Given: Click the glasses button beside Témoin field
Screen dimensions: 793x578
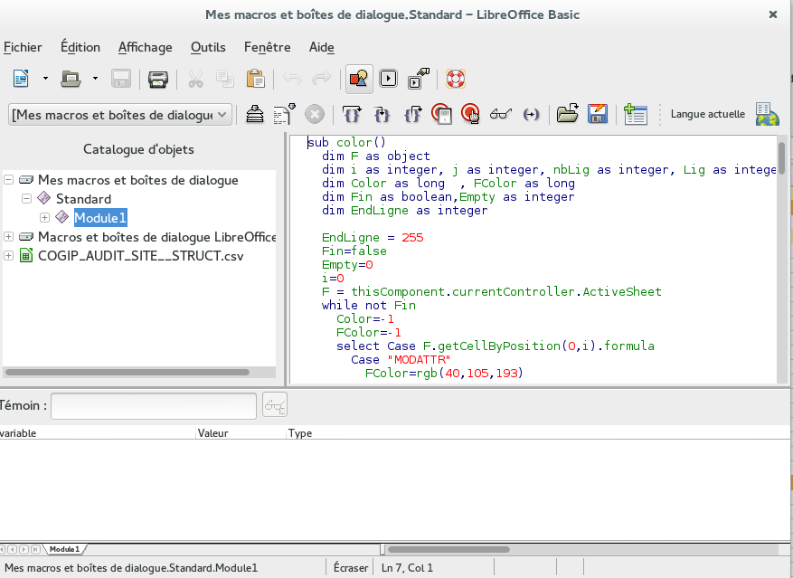Looking at the screenshot, I should [x=275, y=405].
